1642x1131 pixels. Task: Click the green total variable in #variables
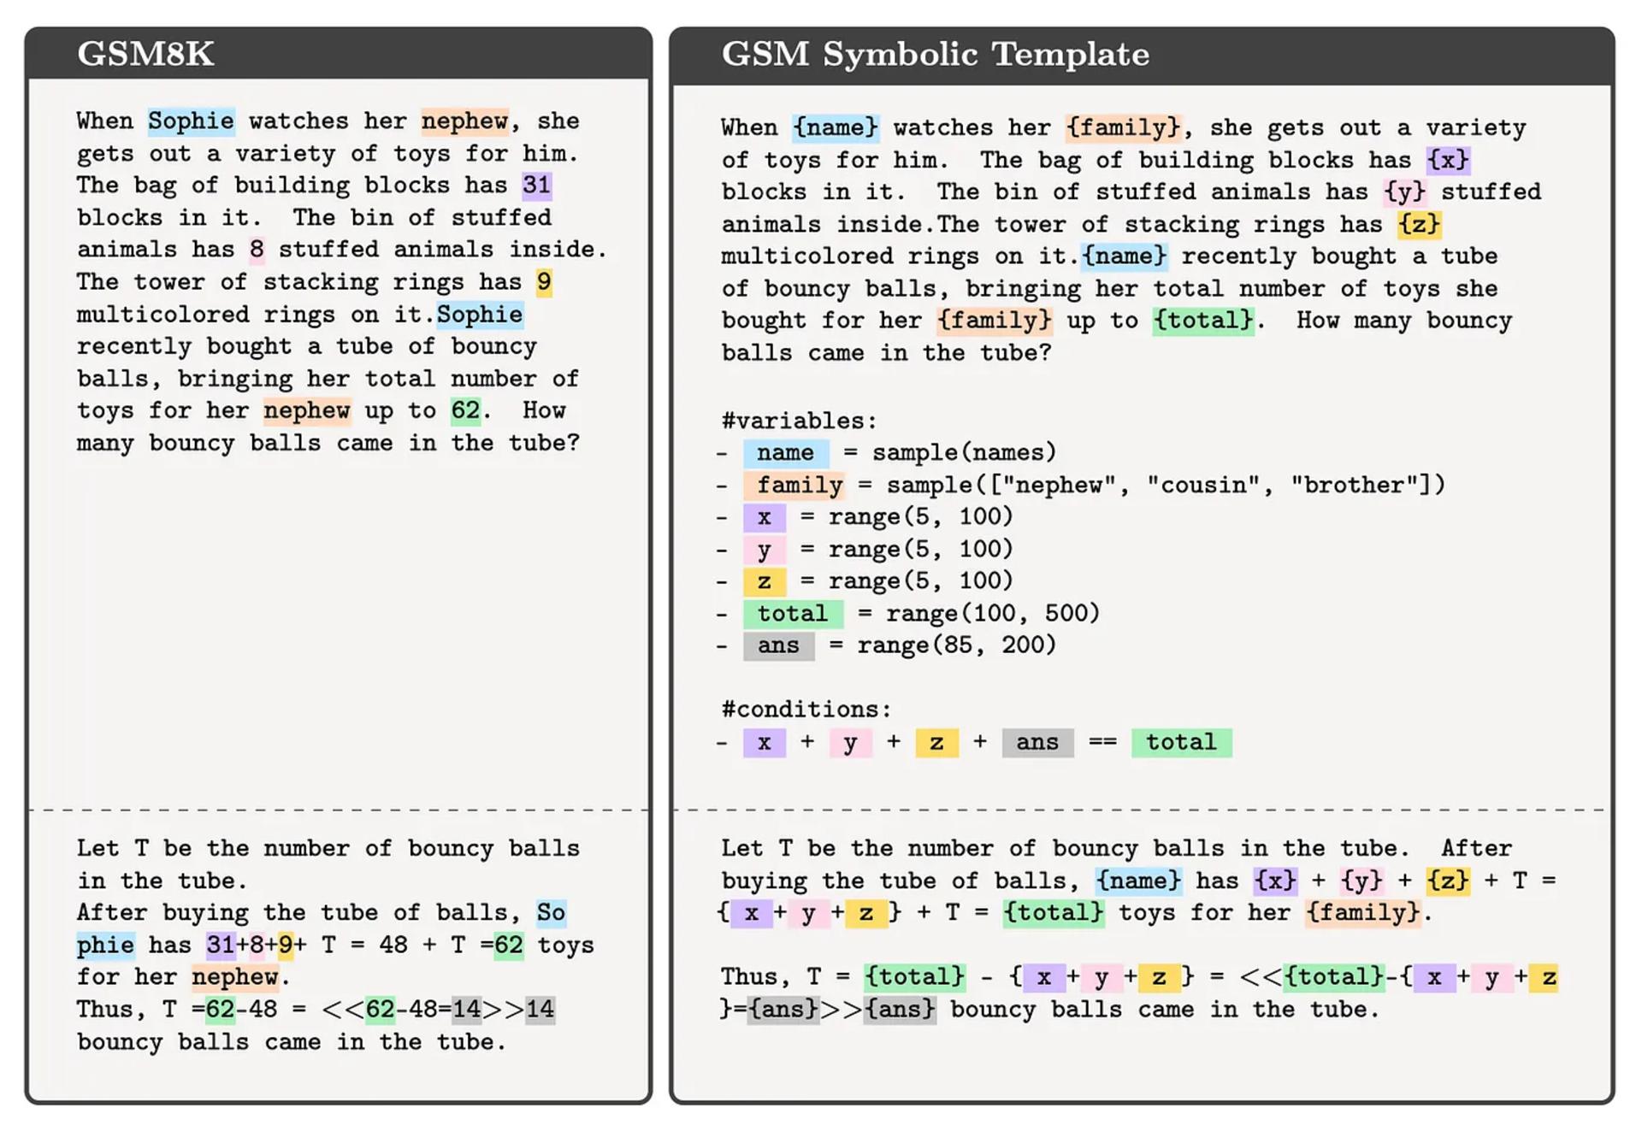(793, 614)
